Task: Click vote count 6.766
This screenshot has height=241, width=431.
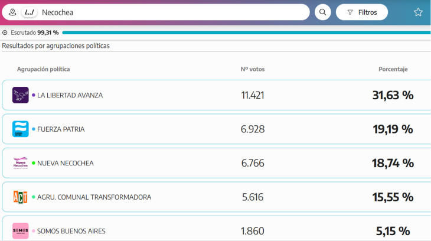Action: (x=253, y=163)
